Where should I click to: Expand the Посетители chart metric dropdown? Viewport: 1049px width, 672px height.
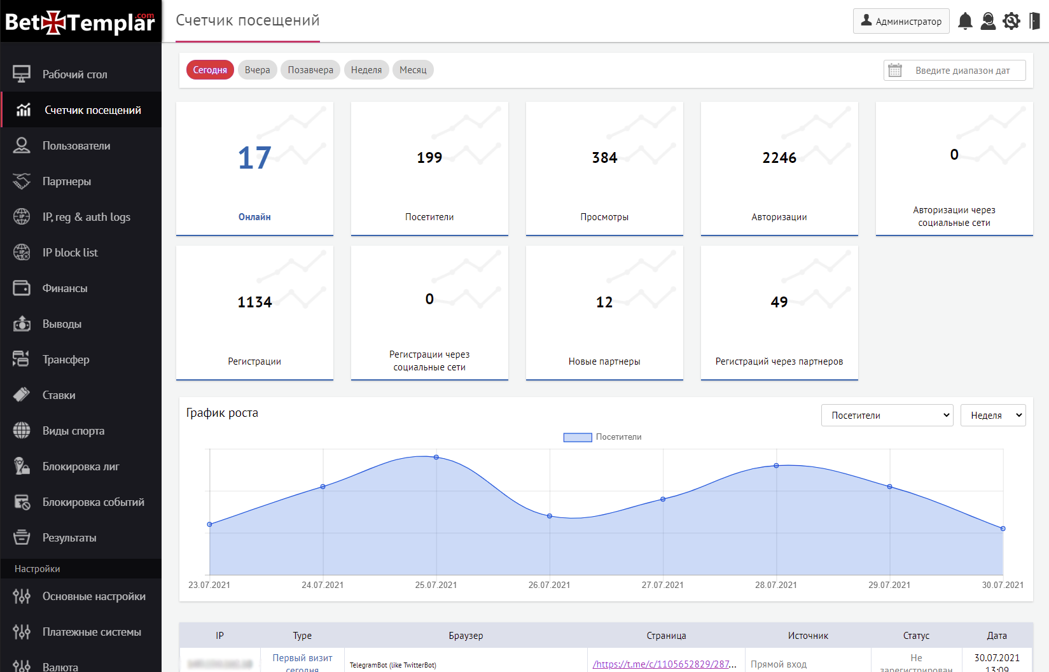coord(887,416)
